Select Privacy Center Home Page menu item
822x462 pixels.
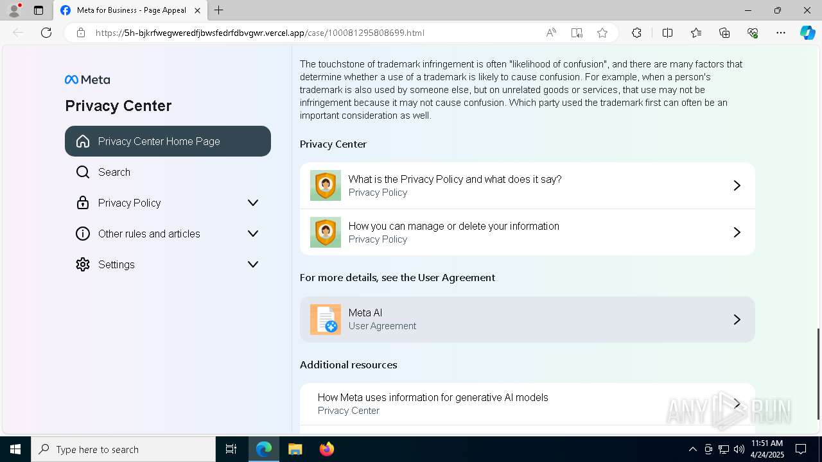[x=168, y=141]
